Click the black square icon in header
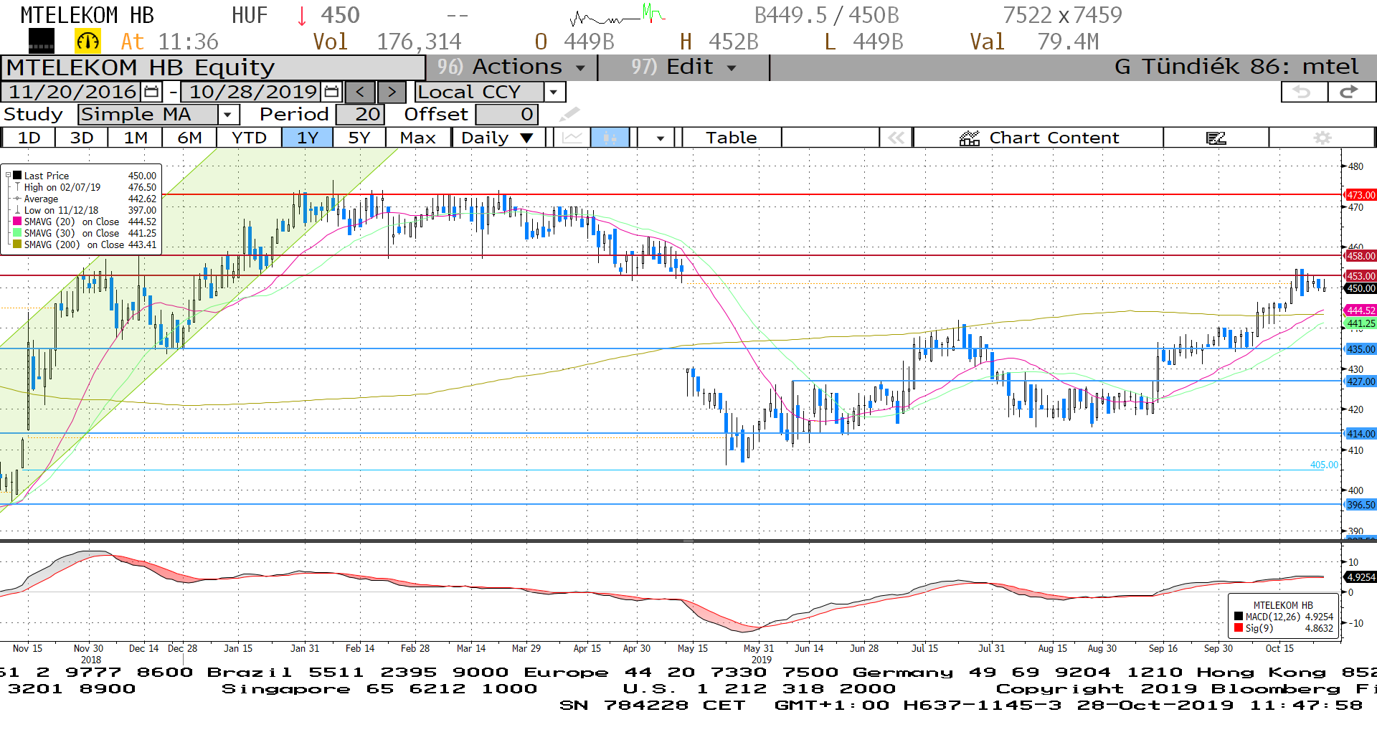Screen dimensions: 1377x745 click(x=42, y=42)
